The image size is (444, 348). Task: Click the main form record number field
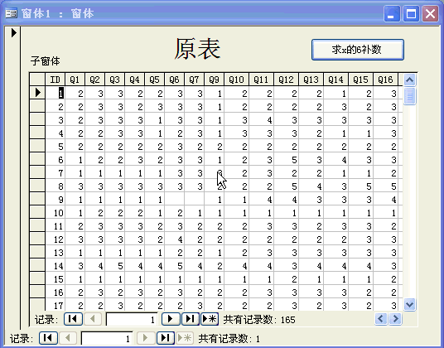[x=107, y=338]
